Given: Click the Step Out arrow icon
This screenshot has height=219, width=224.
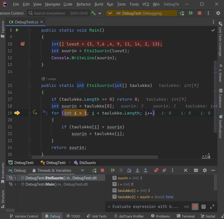Looking at the screenshot, I should coord(146,170).
